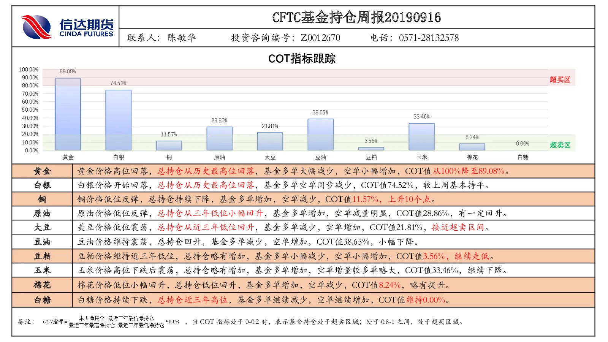Click chart title COT指标跟踪
The width and height of the screenshot is (608, 342).
click(302, 59)
